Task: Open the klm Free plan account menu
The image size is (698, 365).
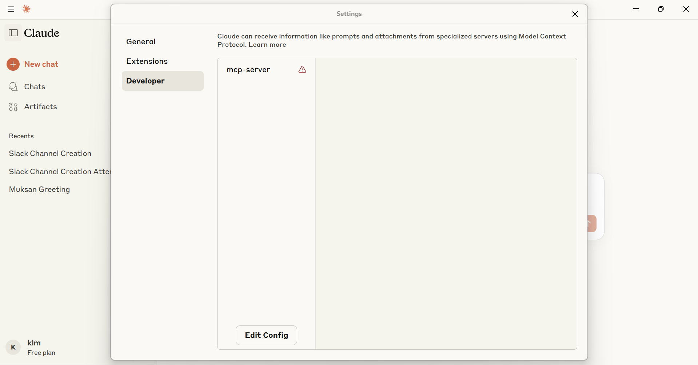Action: pos(31,348)
